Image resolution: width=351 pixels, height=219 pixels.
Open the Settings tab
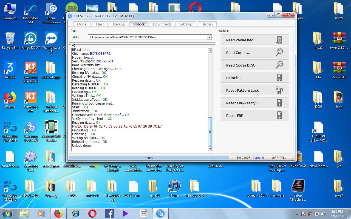(186, 24)
